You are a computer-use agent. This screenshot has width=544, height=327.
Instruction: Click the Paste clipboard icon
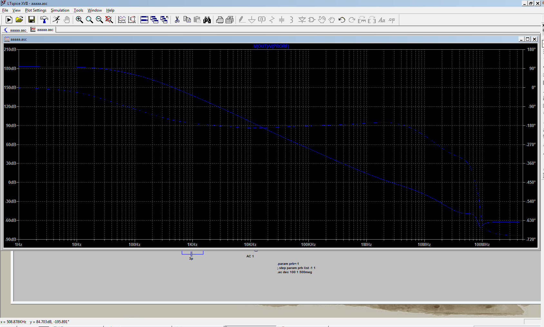[197, 20]
